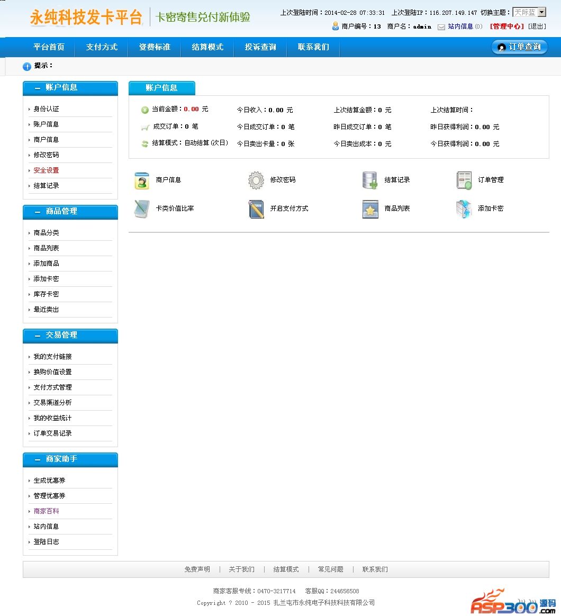Open 商品列表 in the sidebar
Screen dimensions: 561x616
[x=47, y=248]
